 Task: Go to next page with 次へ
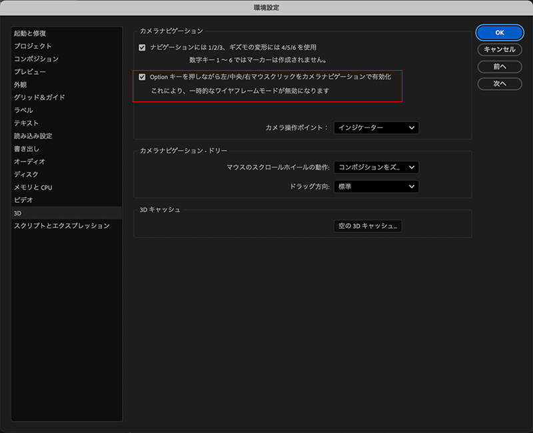[x=499, y=83]
